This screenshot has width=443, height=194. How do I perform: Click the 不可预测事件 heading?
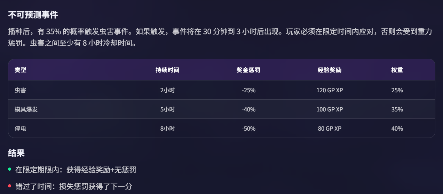point(33,15)
